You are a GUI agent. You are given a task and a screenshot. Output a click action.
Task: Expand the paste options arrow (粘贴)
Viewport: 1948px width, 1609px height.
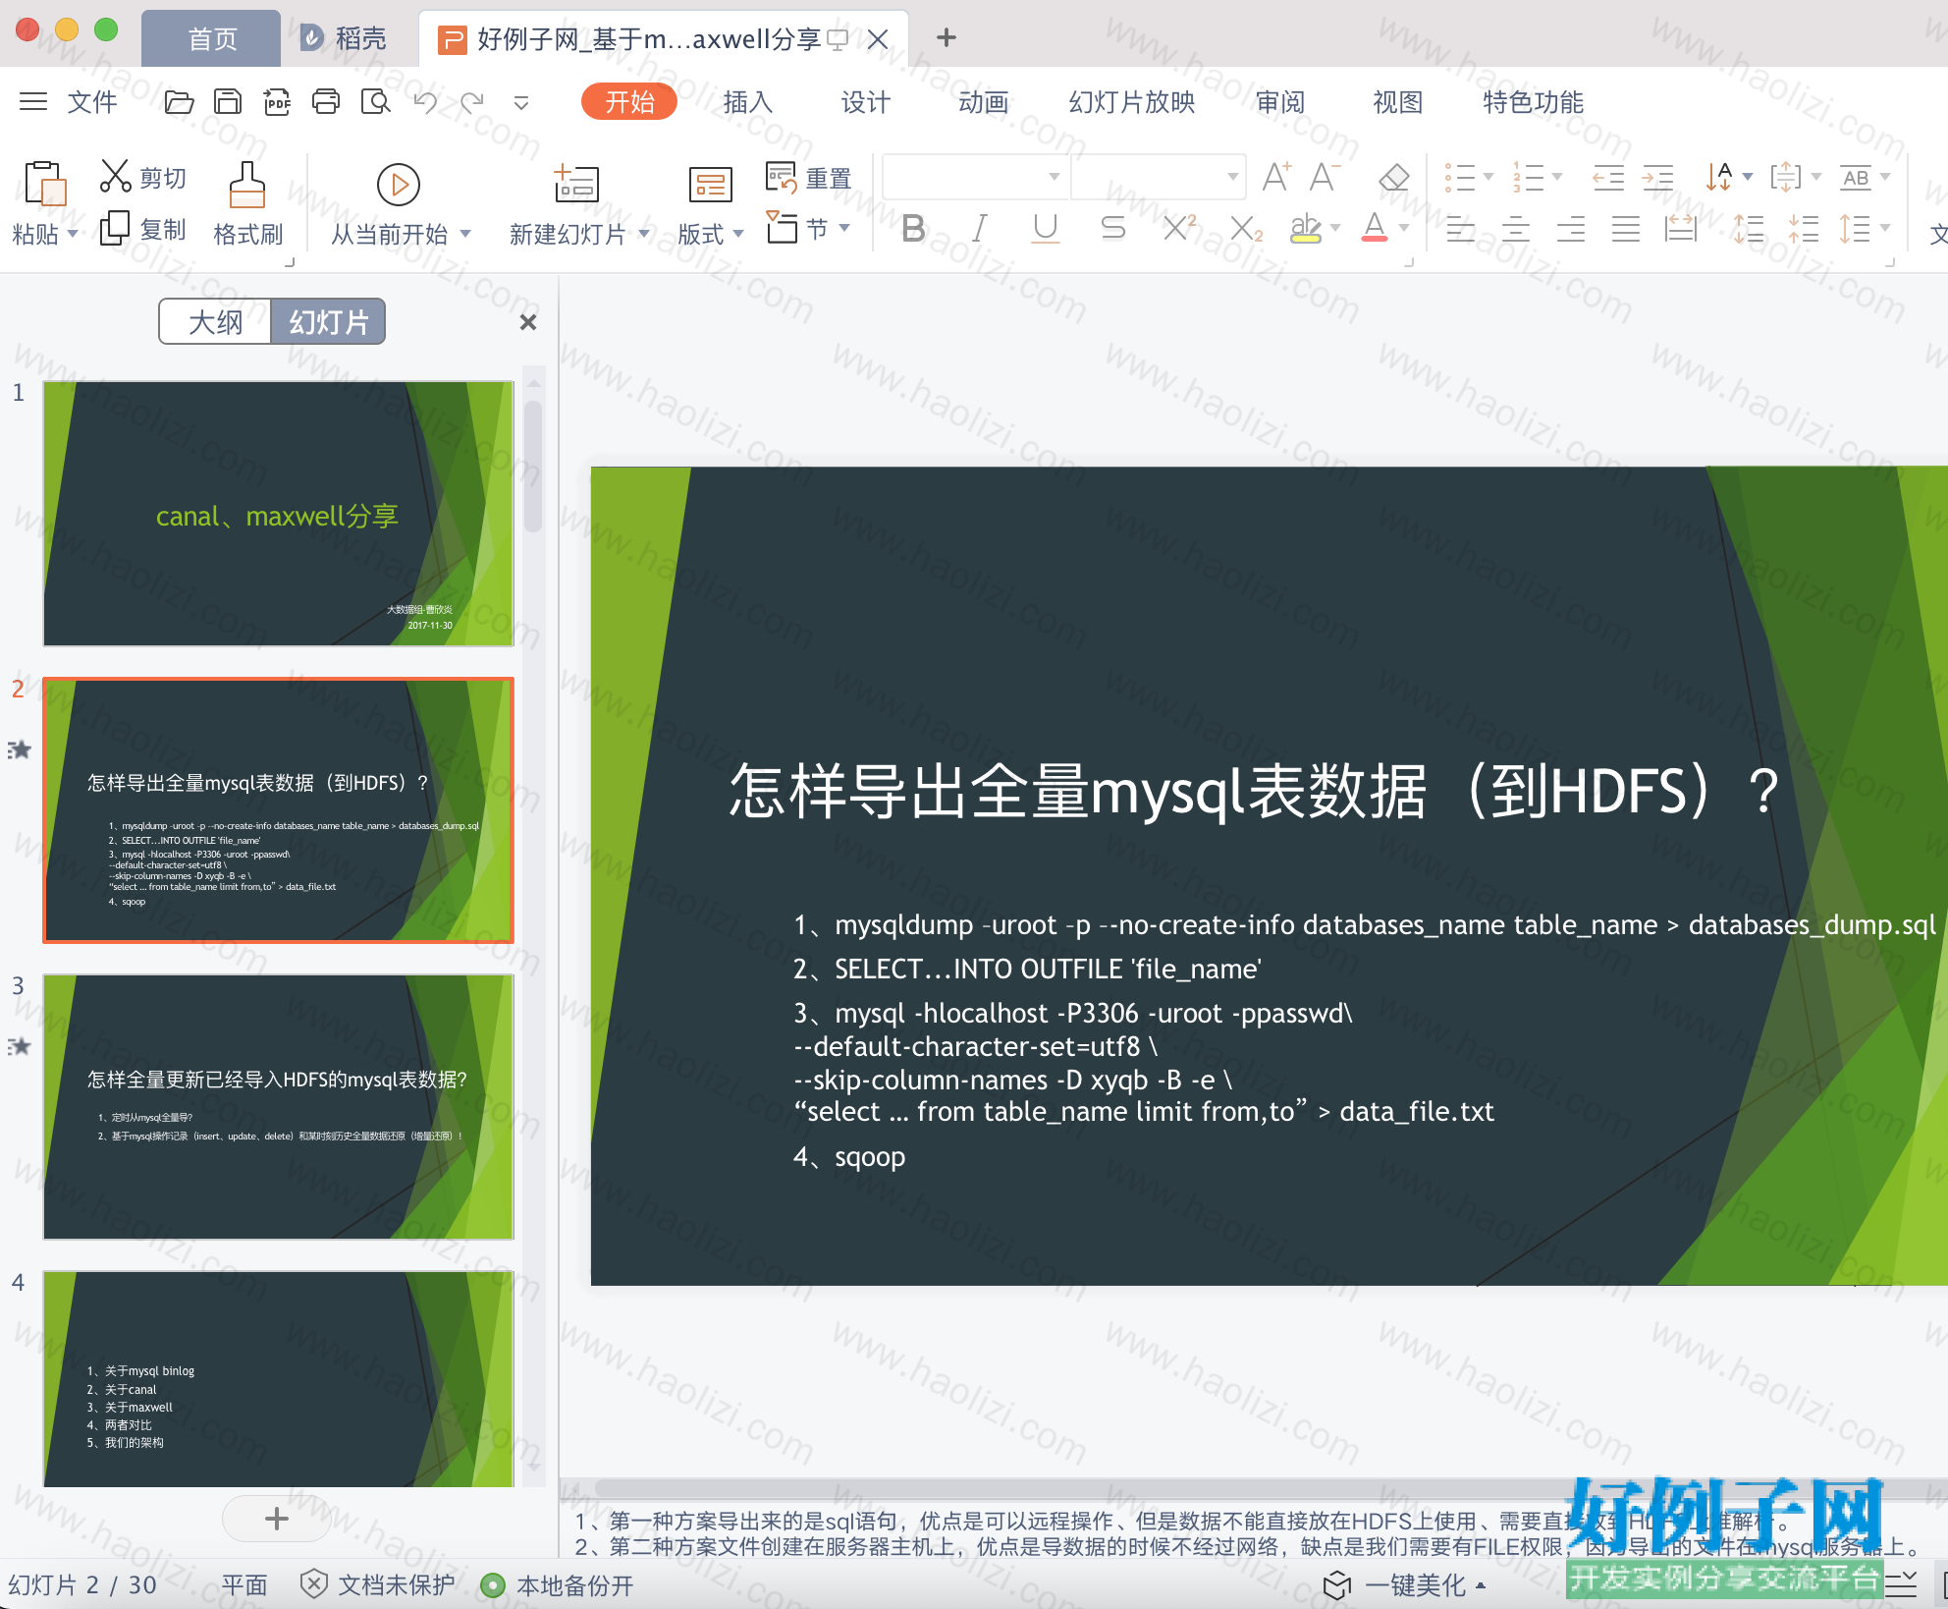point(73,235)
